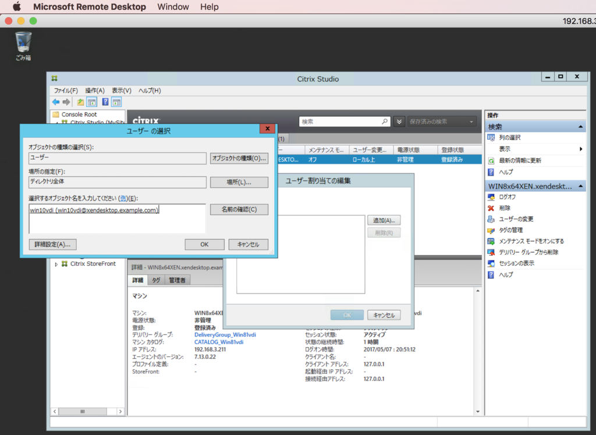Expand the Citrix StoreFront tree node
Screen dimensions: 596x435
coord(56,264)
